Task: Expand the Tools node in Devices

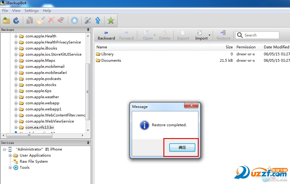Action: [x=10, y=168]
